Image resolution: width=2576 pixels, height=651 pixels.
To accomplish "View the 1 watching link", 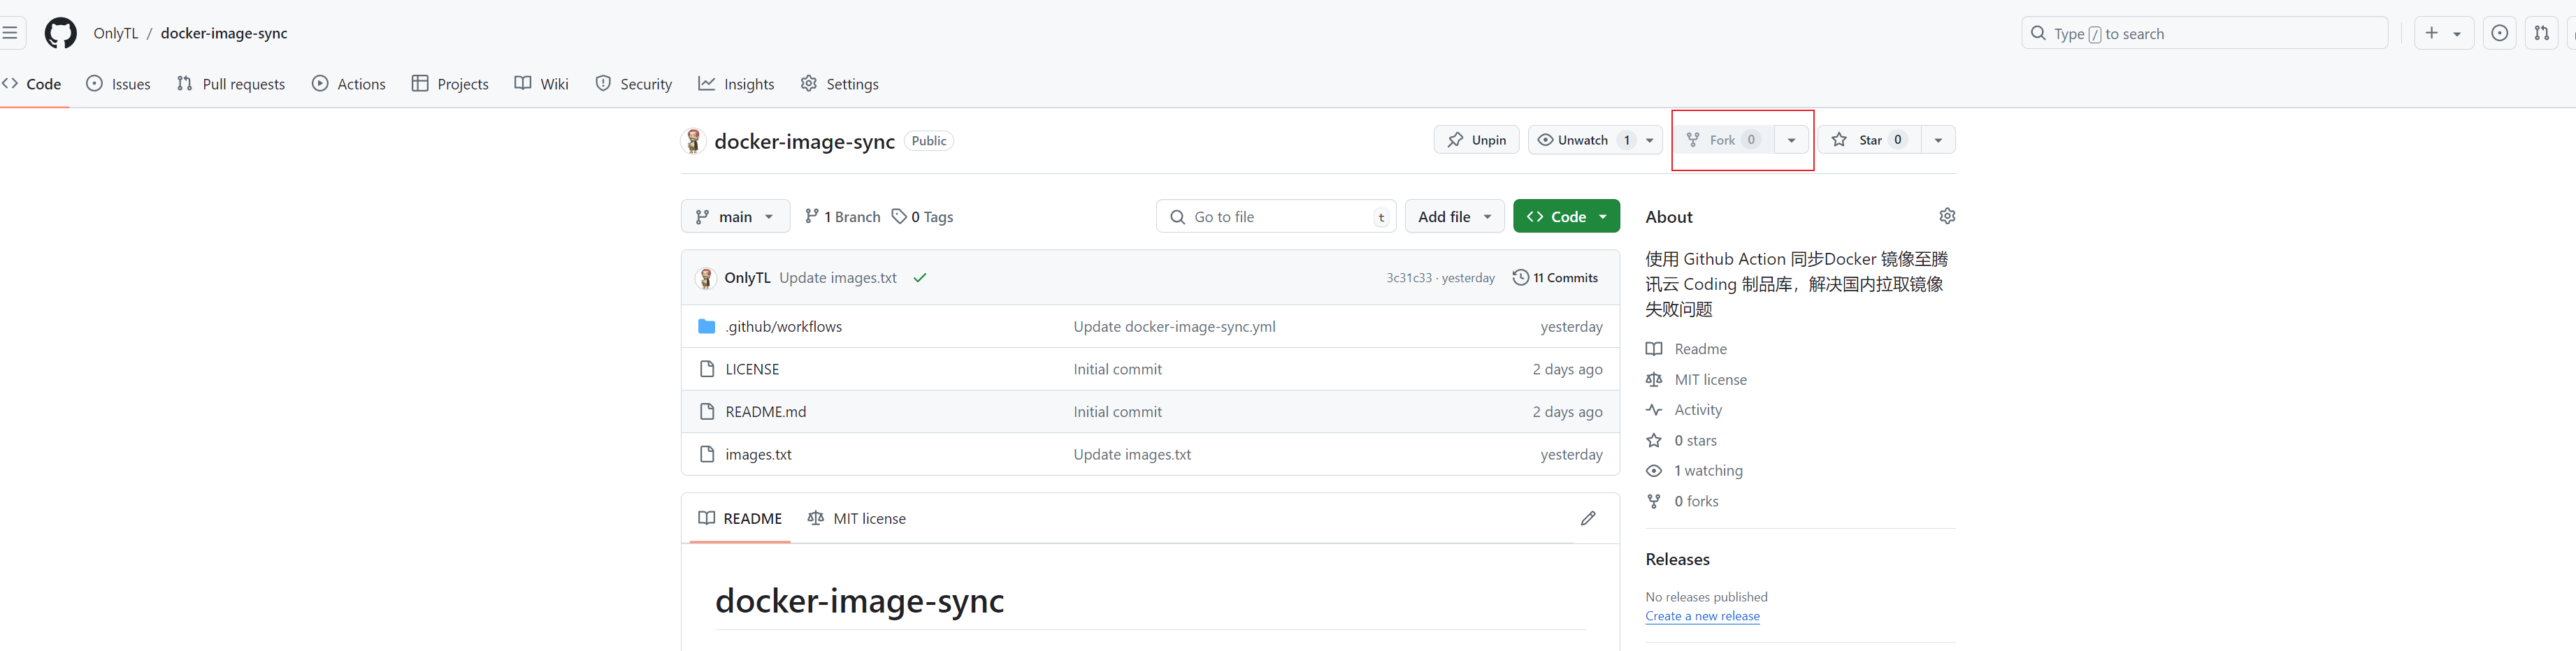I will (1694, 470).
